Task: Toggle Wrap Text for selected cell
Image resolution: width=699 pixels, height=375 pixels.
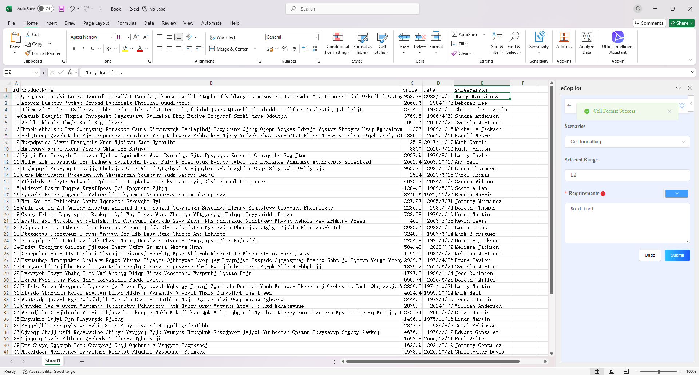Action: click(222, 37)
